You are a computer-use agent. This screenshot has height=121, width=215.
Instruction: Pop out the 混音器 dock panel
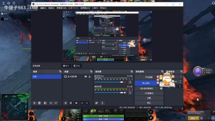pos(132,72)
